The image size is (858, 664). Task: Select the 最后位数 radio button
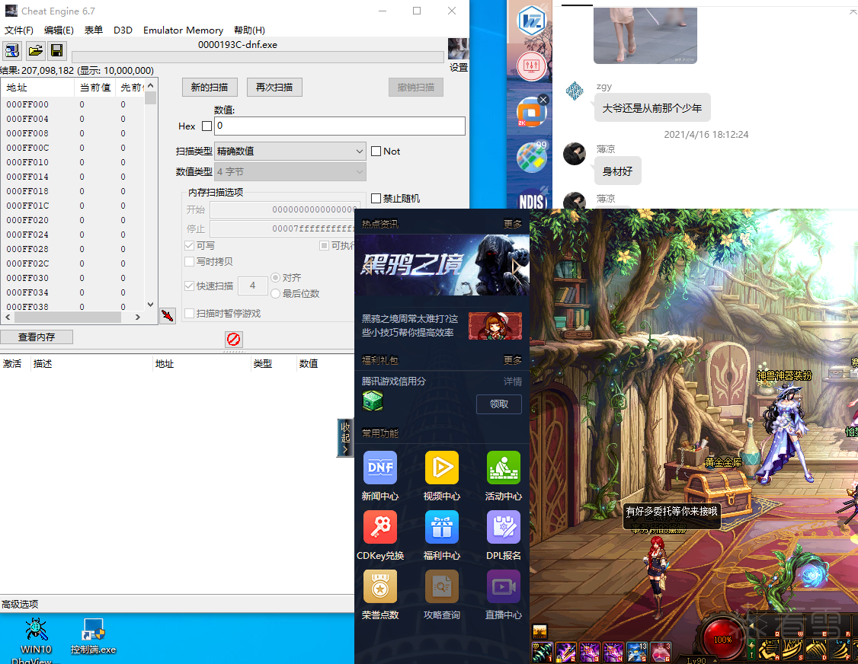point(276,294)
